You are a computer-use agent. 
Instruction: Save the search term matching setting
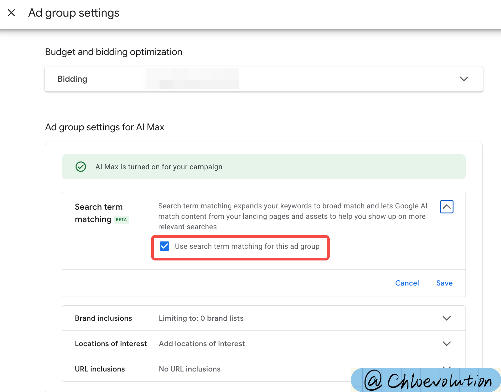click(444, 283)
